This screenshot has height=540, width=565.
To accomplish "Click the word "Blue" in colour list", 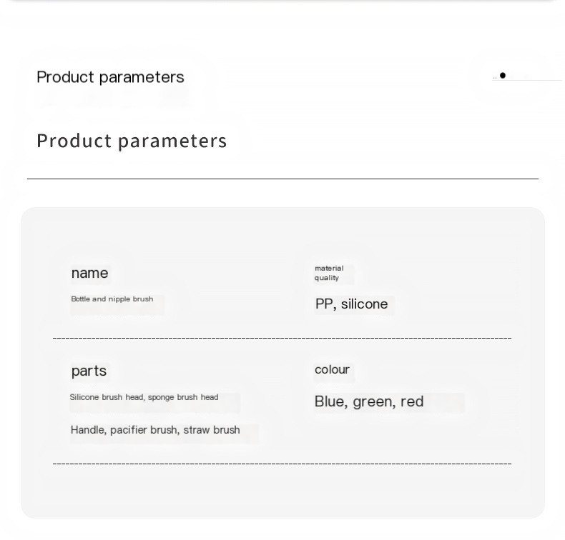I will click(328, 401).
